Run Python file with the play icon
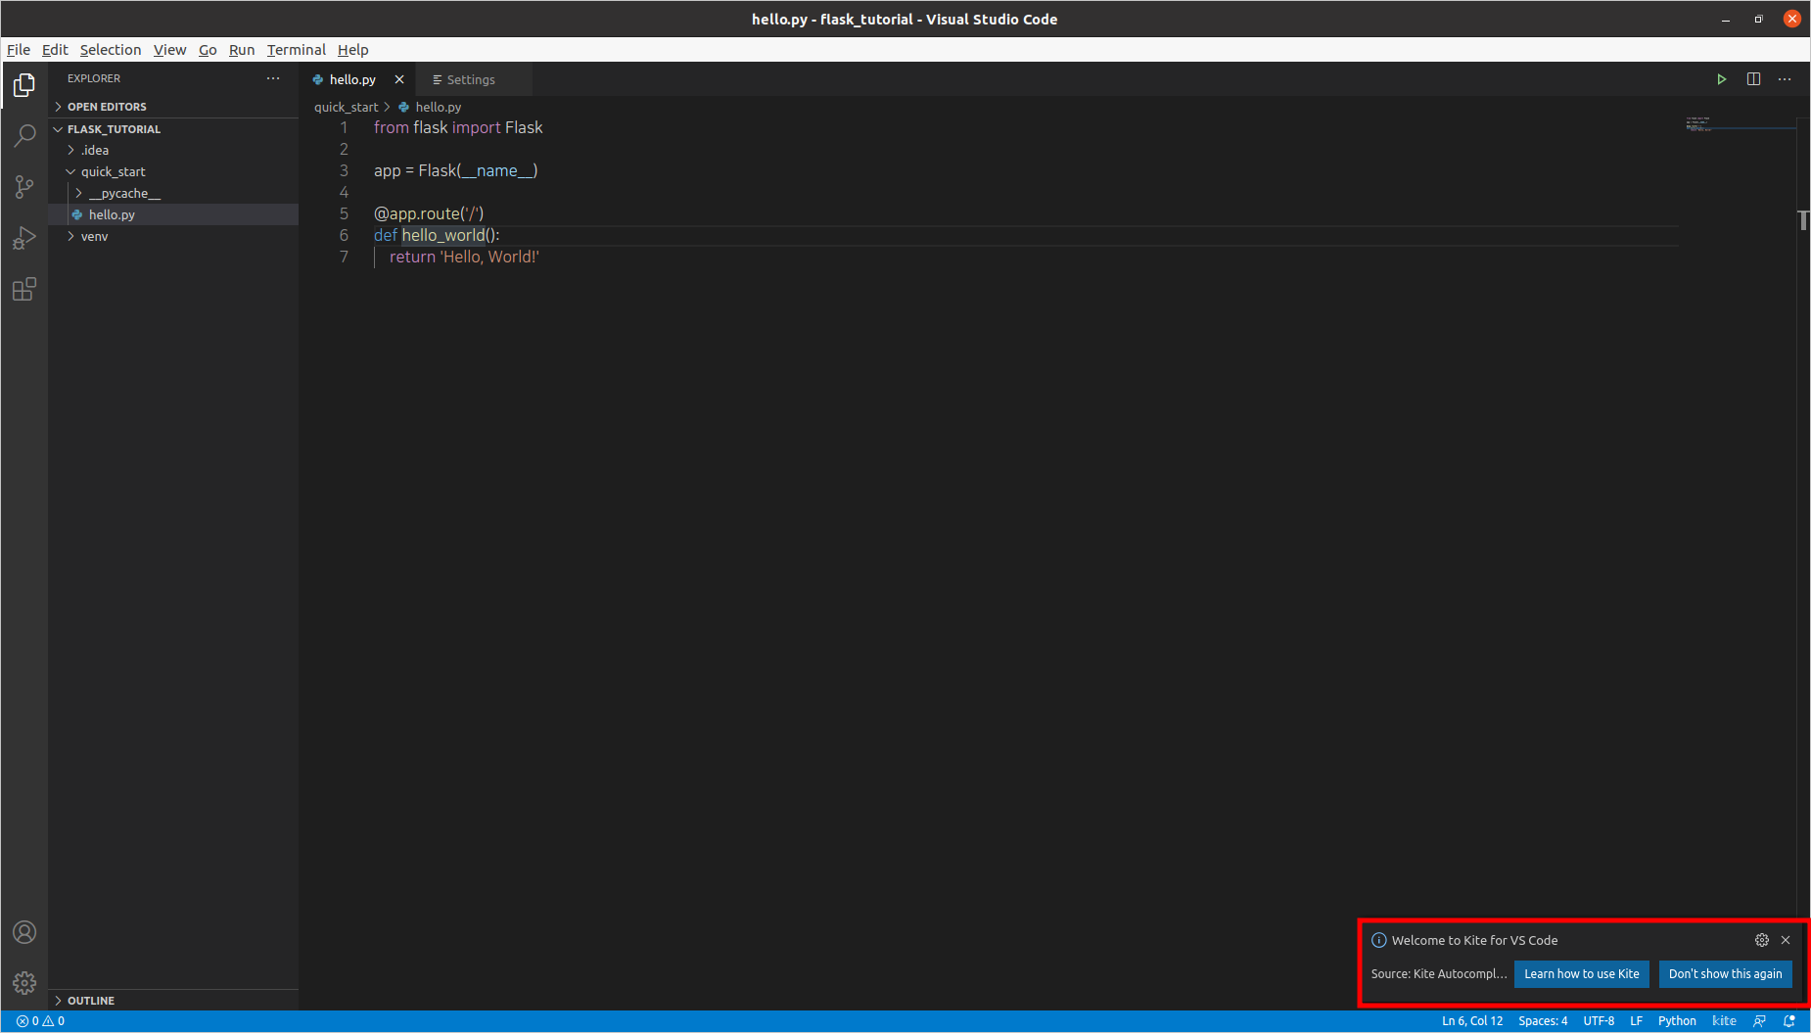1811x1033 pixels. pos(1721,79)
